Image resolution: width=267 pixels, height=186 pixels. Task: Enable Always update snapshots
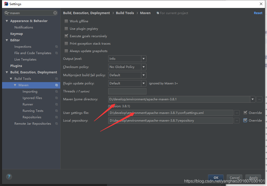tap(66, 51)
